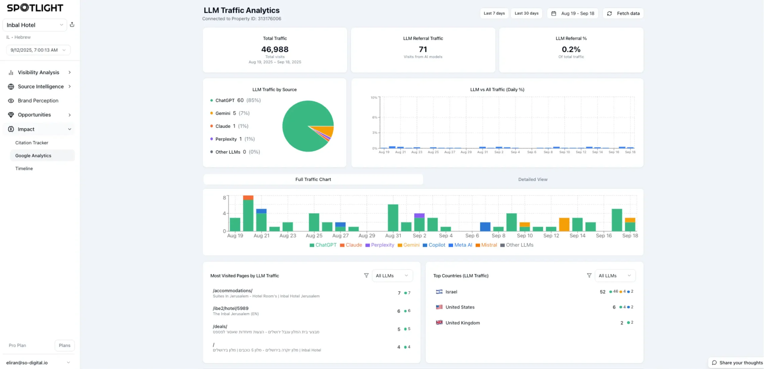This screenshot has width=764, height=369.
Task: Click the Source Intelligence globe icon
Action: pos(11,87)
